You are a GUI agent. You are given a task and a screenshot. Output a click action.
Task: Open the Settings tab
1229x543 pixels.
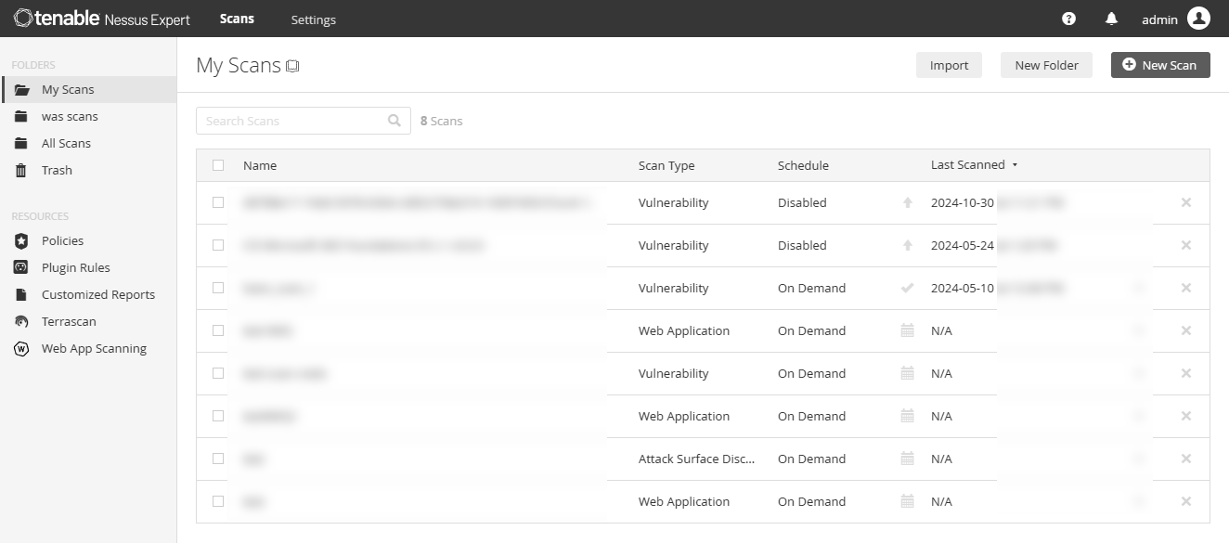click(x=313, y=19)
